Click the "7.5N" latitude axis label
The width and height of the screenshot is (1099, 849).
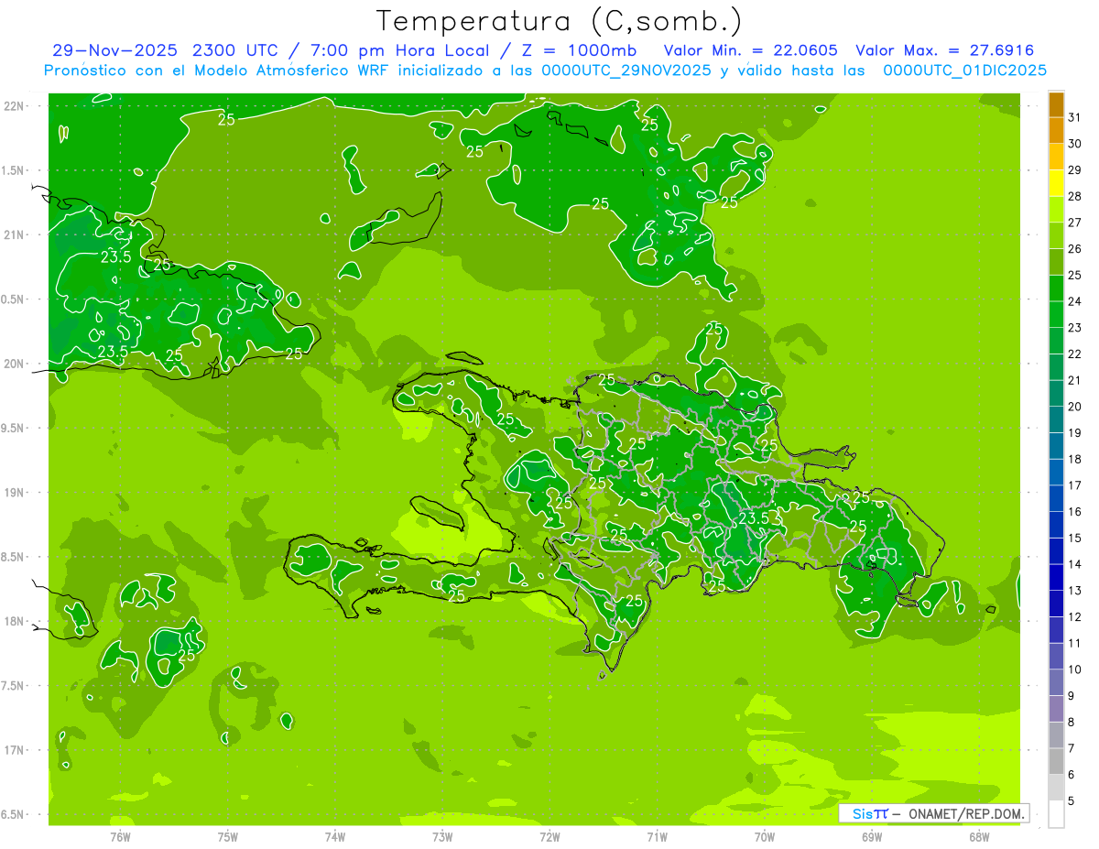[15, 685]
